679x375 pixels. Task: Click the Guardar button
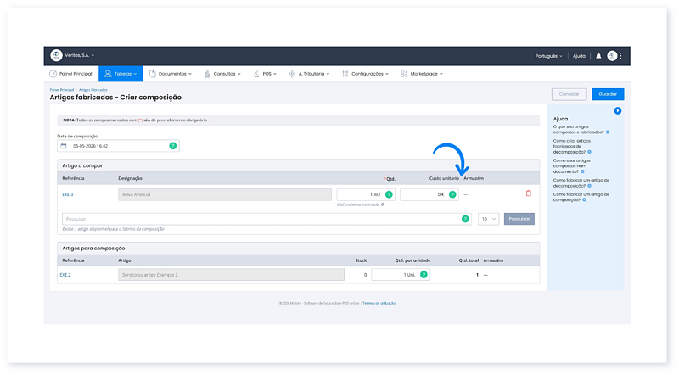pyautogui.click(x=608, y=94)
